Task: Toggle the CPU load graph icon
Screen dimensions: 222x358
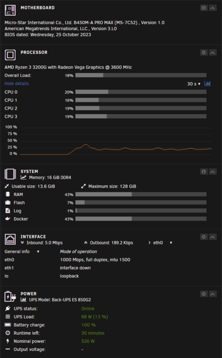Action: pos(207,84)
